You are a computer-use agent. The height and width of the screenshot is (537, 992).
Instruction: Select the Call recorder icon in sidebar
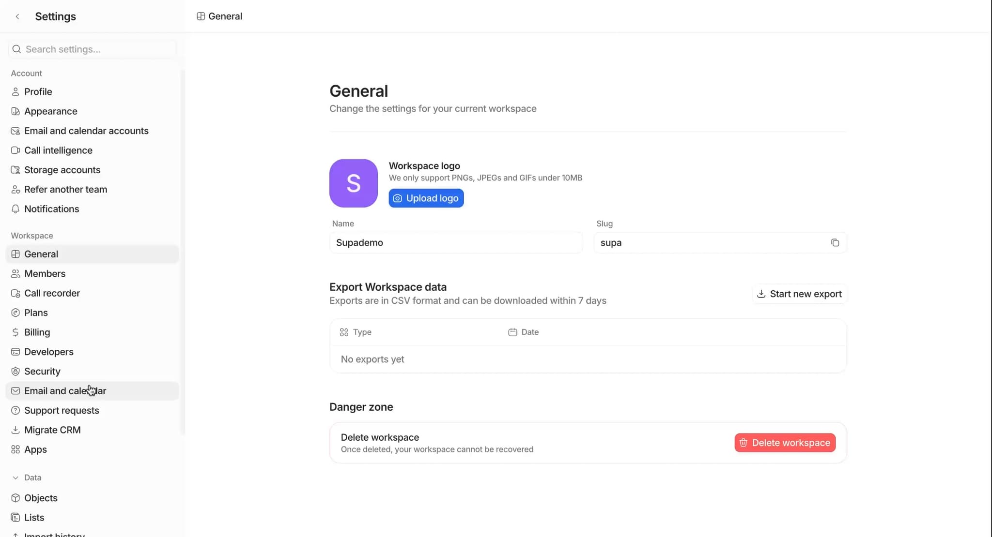15,293
